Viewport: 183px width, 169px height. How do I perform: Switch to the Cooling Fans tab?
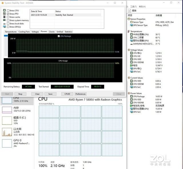[24, 32]
